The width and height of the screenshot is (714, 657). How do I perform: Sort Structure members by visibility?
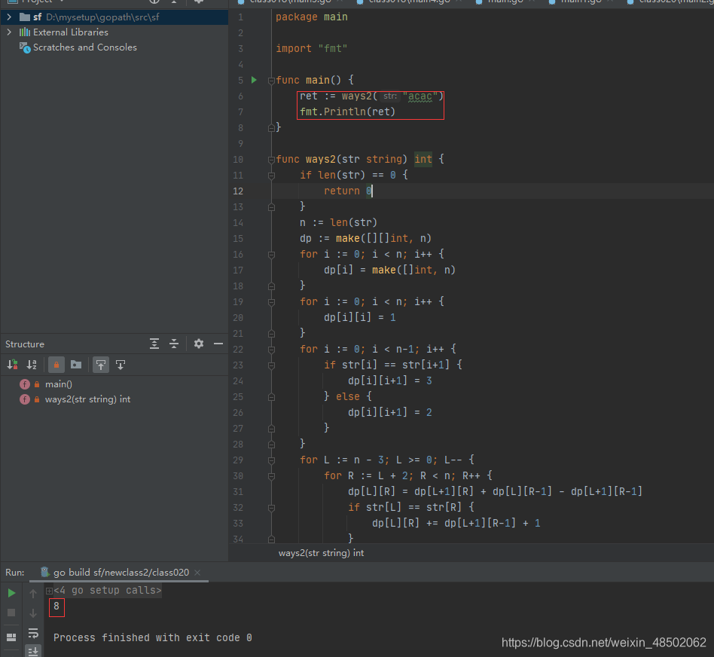pyautogui.click(x=12, y=365)
